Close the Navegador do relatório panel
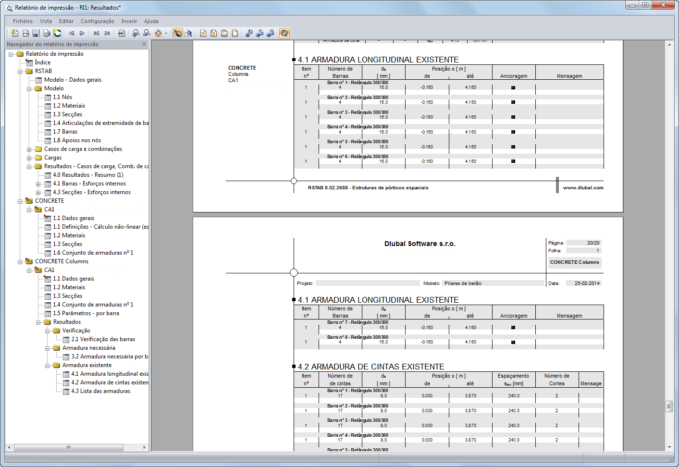 point(144,44)
